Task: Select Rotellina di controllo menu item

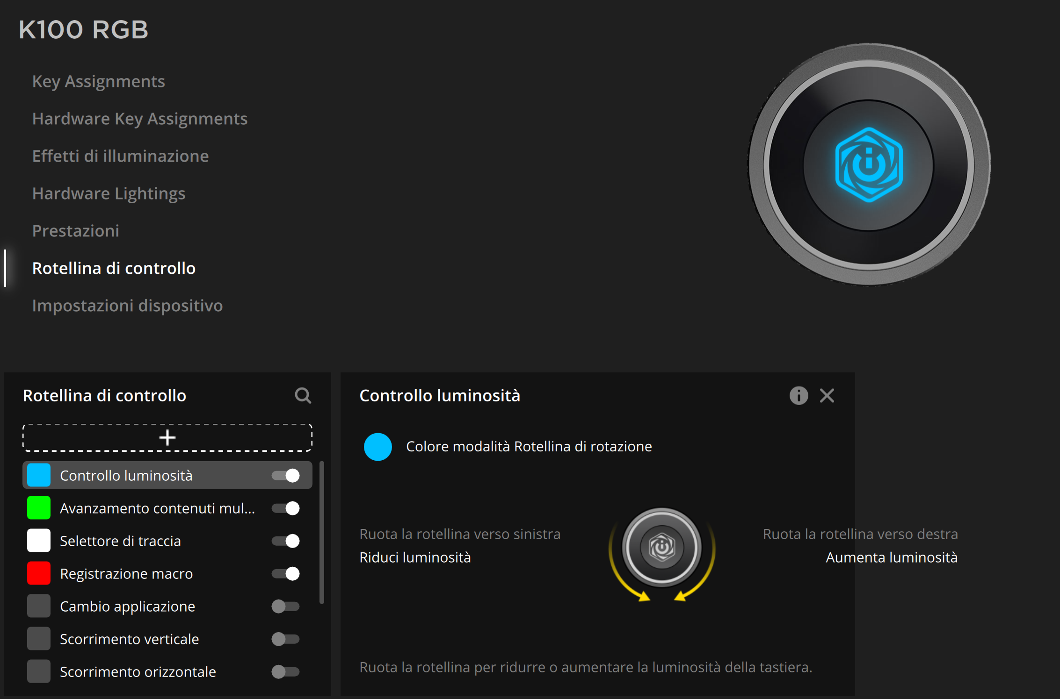Action: (x=114, y=268)
